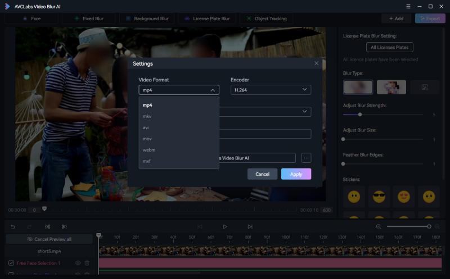Select mp4 in the open format list
The width and height of the screenshot is (450, 279).
[x=178, y=105]
